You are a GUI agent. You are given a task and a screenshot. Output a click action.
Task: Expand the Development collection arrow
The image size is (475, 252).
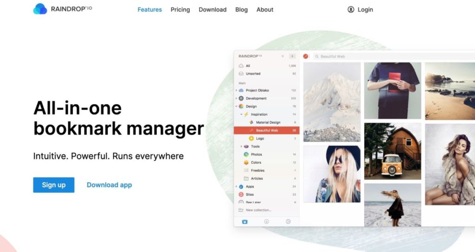coord(236,98)
